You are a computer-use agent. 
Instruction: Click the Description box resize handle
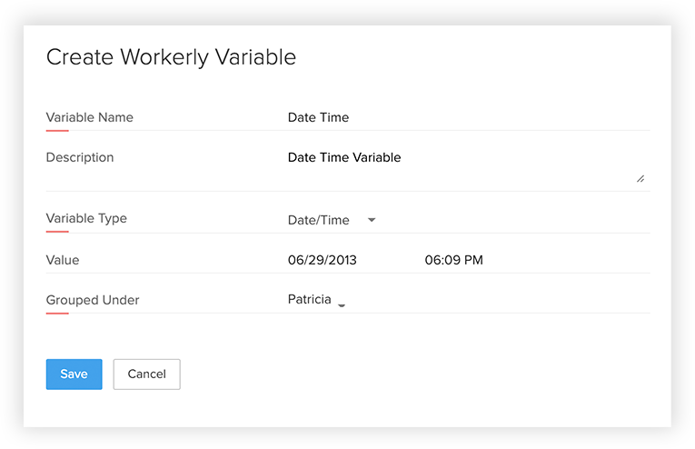(640, 178)
